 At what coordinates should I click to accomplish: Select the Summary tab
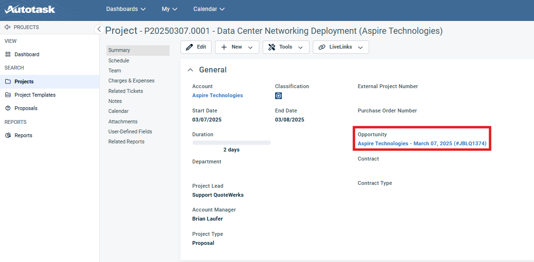coord(138,50)
